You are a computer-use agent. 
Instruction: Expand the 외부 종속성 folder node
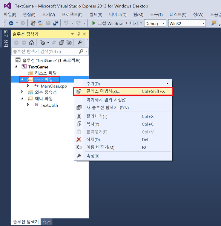22,92
